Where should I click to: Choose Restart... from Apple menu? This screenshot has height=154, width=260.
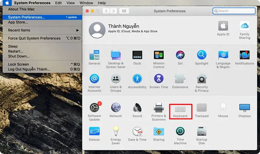click(42, 51)
